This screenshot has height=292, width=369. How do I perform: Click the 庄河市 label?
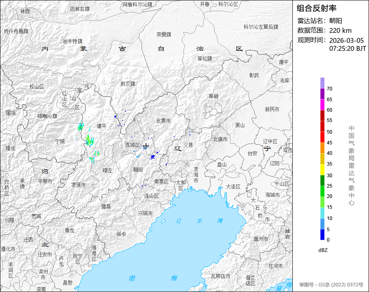[276, 266]
